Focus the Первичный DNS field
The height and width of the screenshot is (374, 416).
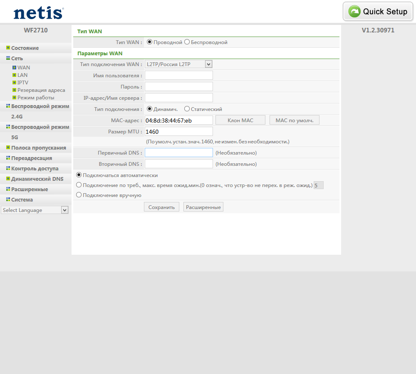point(179,153)
